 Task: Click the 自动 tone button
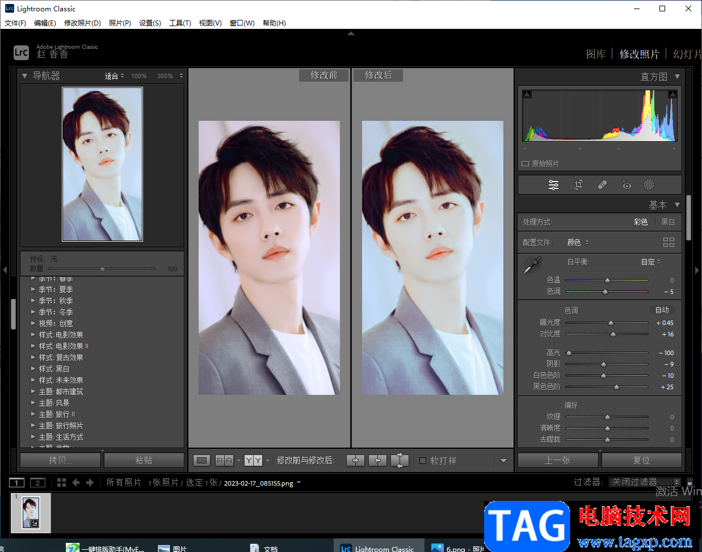(x=662, y=310)
